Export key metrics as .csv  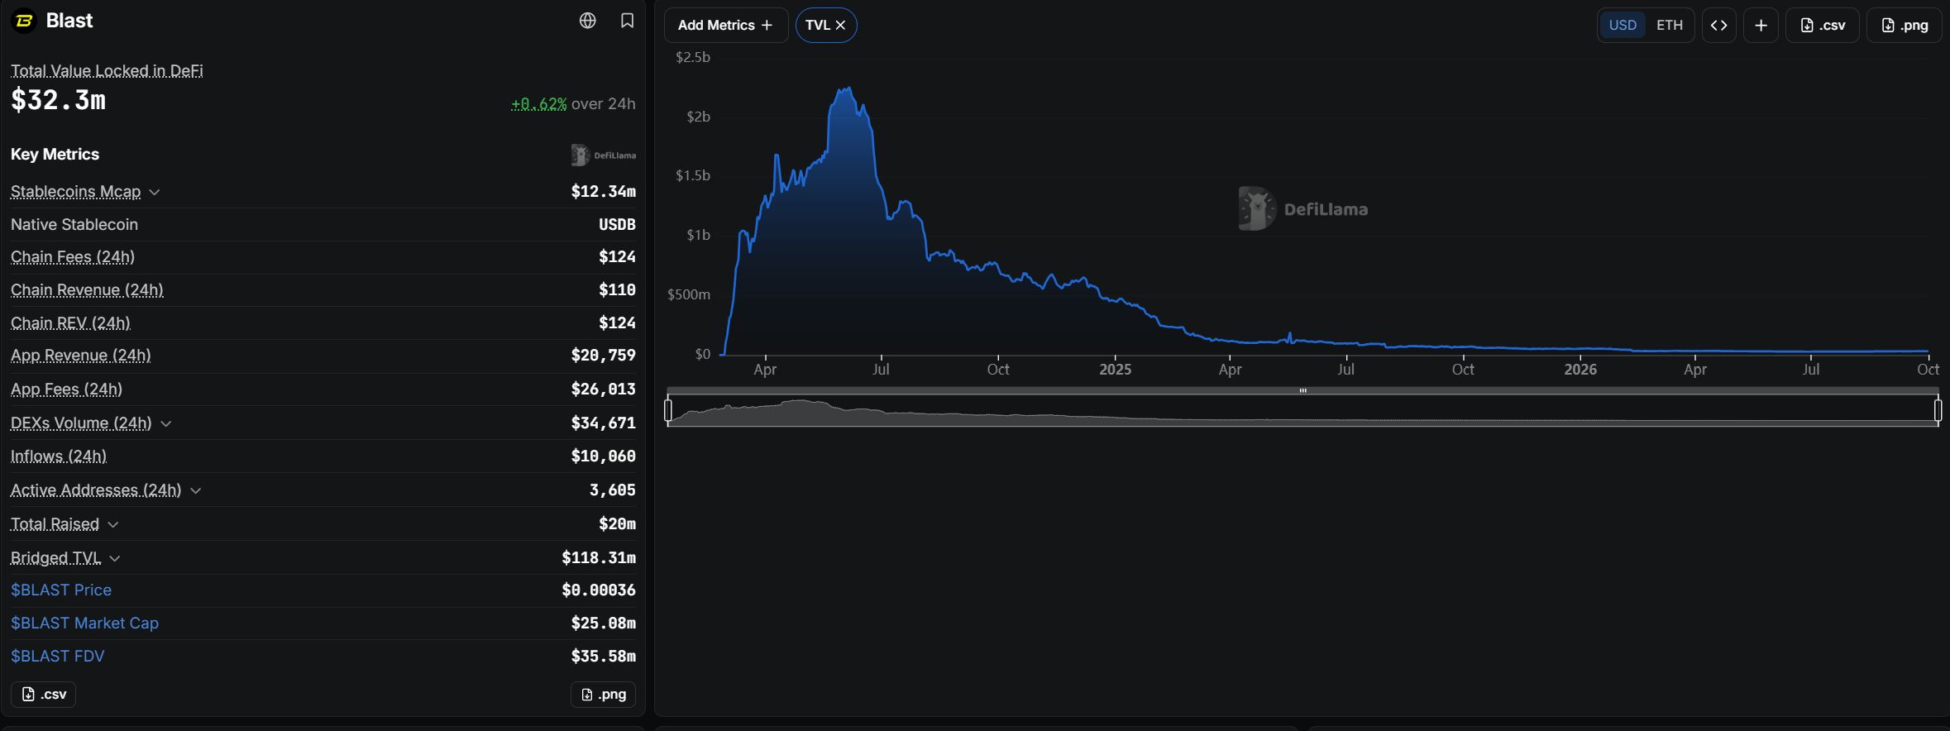point(43,694)
